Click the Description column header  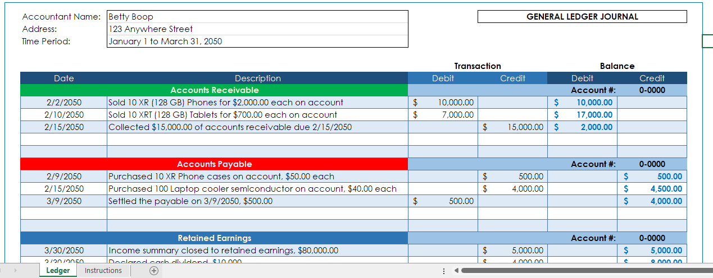coord(257,78)
